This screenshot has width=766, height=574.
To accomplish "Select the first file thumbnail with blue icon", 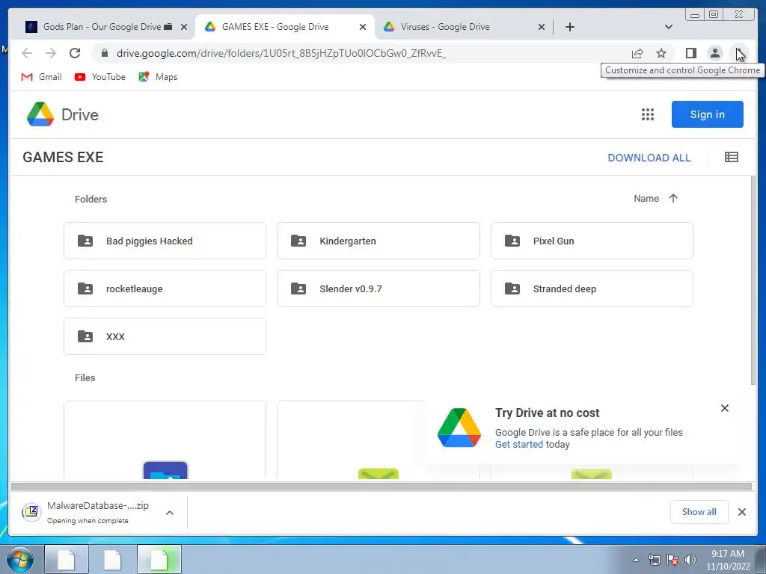I will tap(165, 440).
